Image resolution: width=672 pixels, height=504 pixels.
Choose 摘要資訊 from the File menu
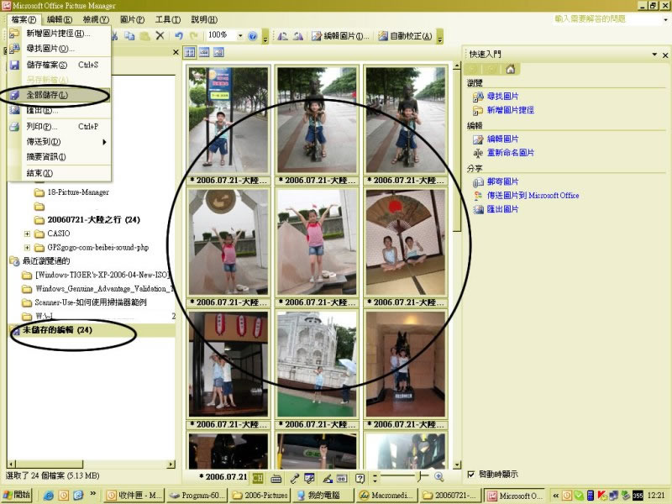(59, 157)
